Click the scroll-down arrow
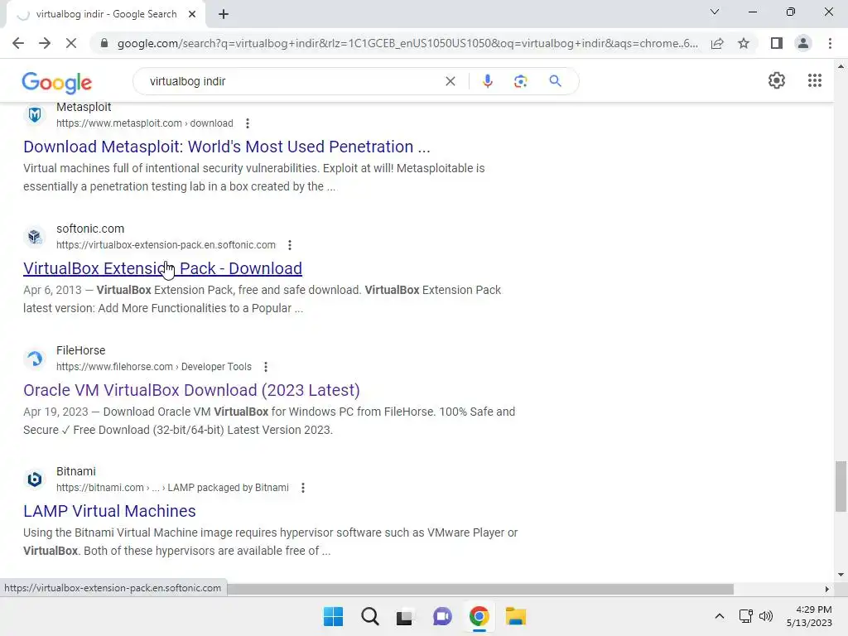This screenshot has width=848, height=636. [841, 575]
